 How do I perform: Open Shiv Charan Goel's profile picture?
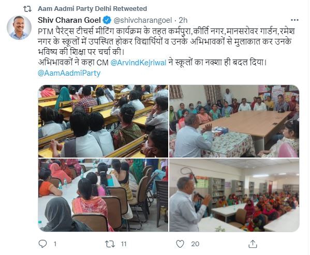(x=19, y=27)
